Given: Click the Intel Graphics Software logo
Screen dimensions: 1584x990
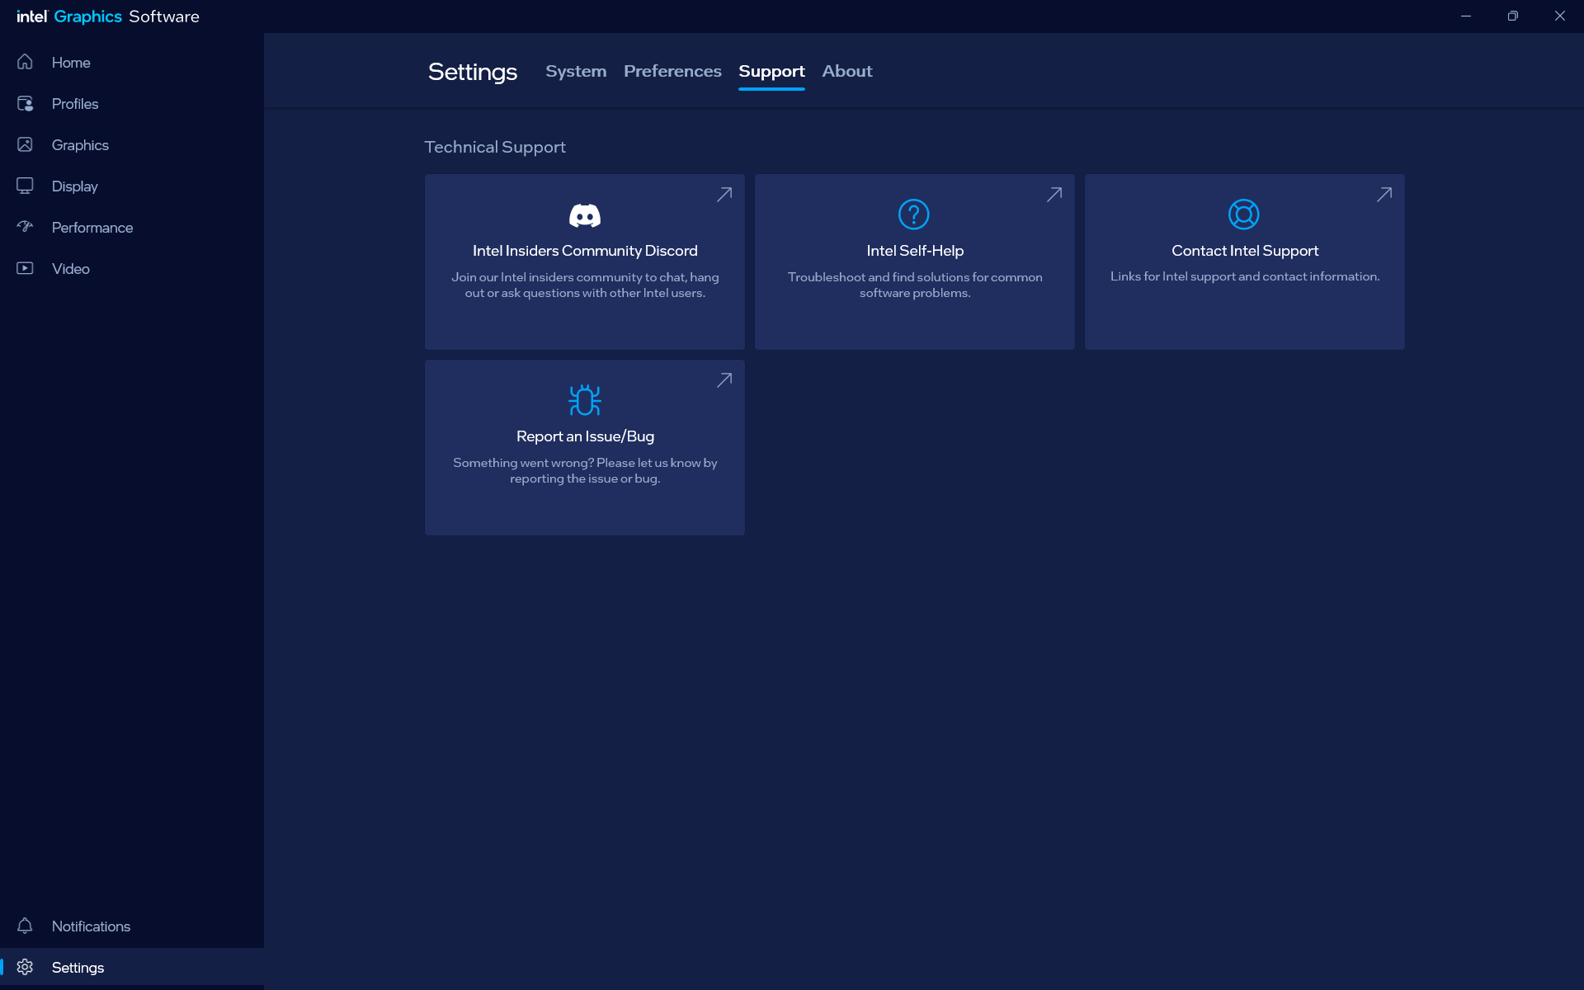Looking at the screenshot, I should 108,16.
